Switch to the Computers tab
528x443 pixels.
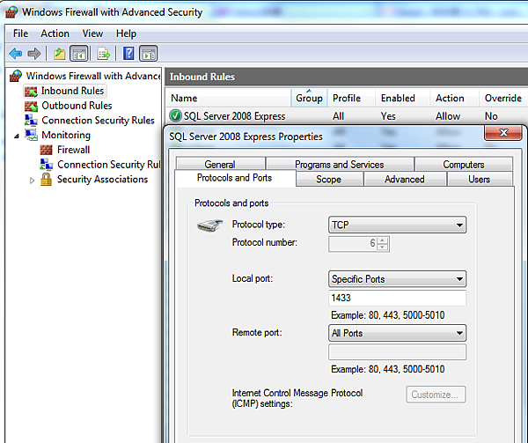464,164
